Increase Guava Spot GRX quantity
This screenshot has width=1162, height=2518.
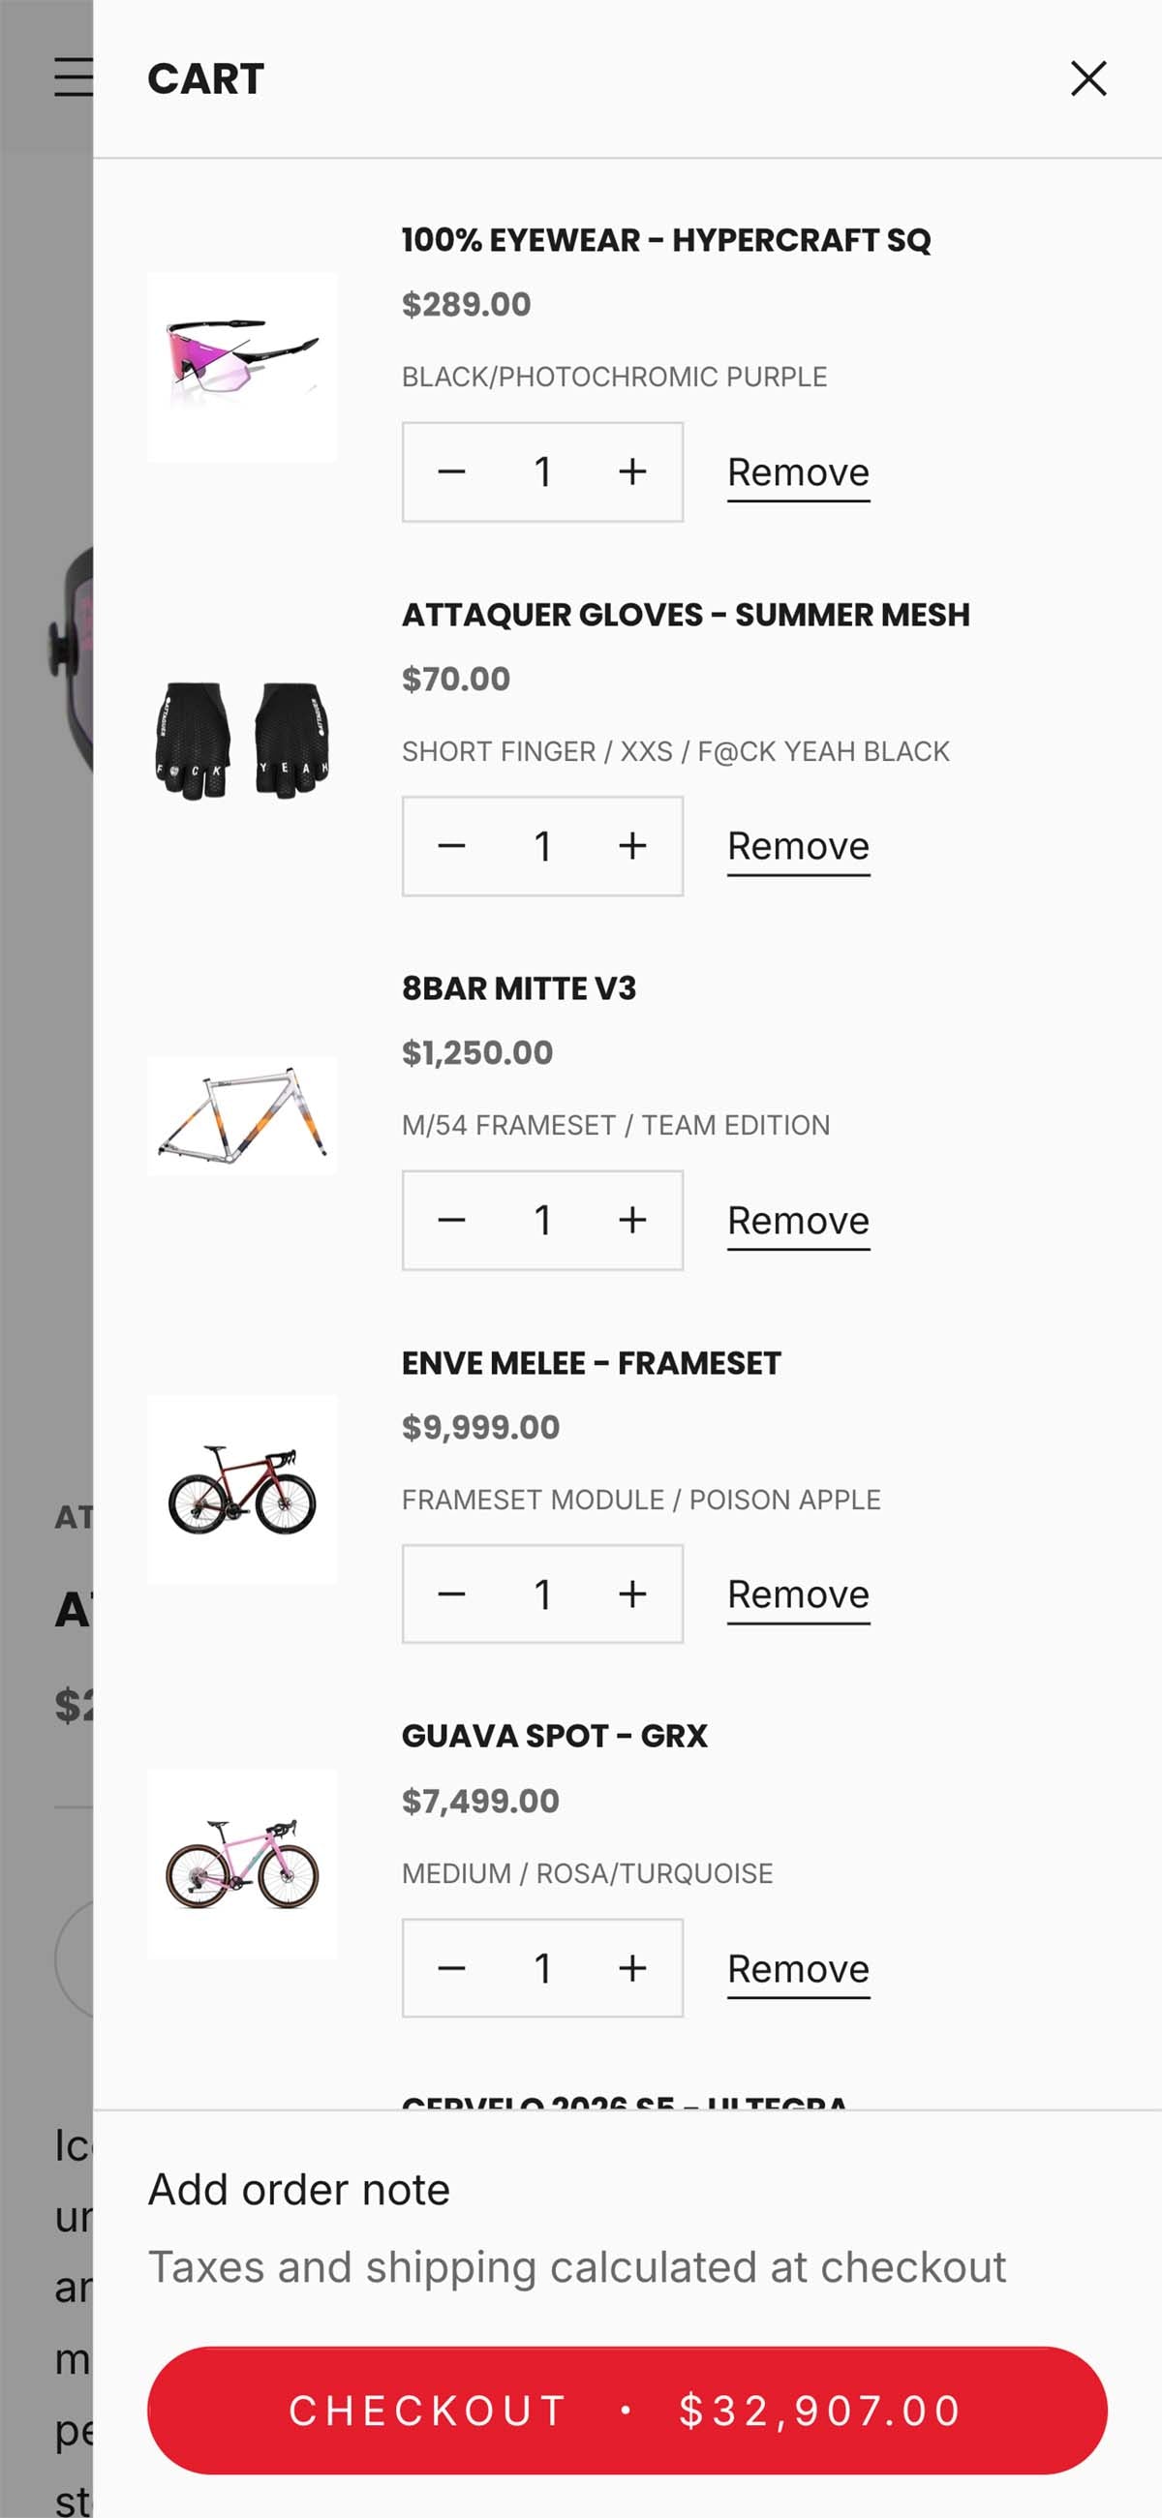pyautogui.click(x=632, y=1968)
